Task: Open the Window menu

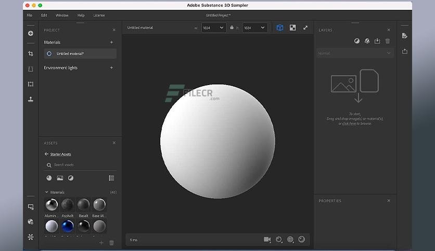Action: (x=62, y=15)
